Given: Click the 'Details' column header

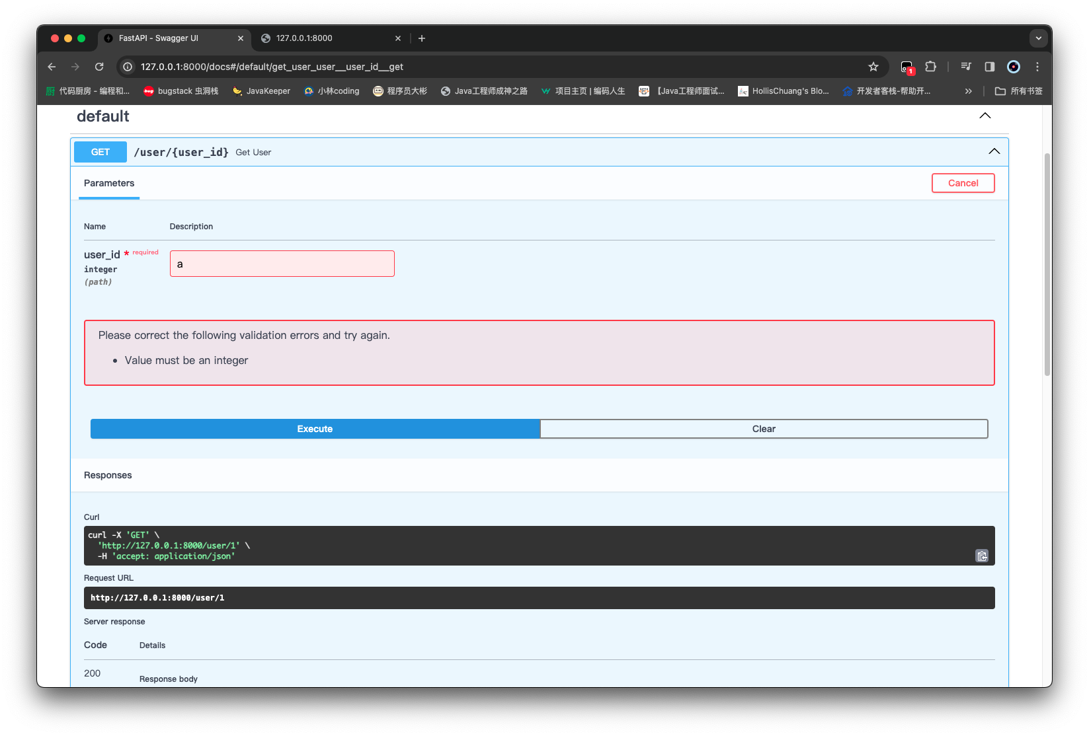Looking at the screenshot, I should pos(152,645).
